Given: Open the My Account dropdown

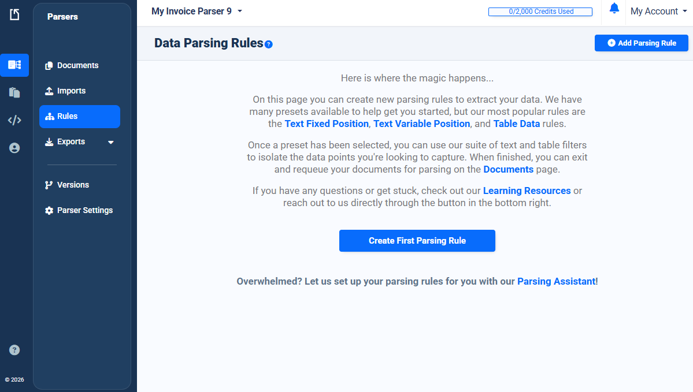Looking at the screenshot, I should click(654, 12).
